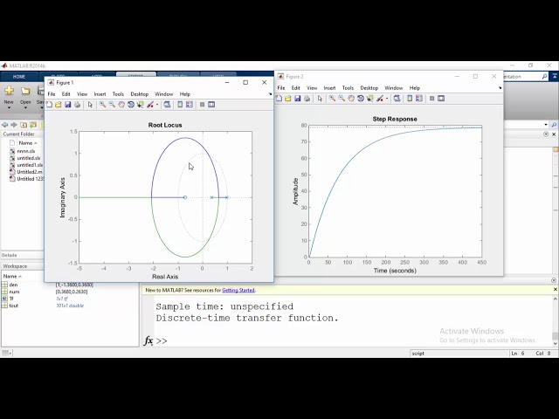Viewport: 559px width, 419px height.
Task: Save Figure 1 using the floppy disk icon
Action: [68, 105]
